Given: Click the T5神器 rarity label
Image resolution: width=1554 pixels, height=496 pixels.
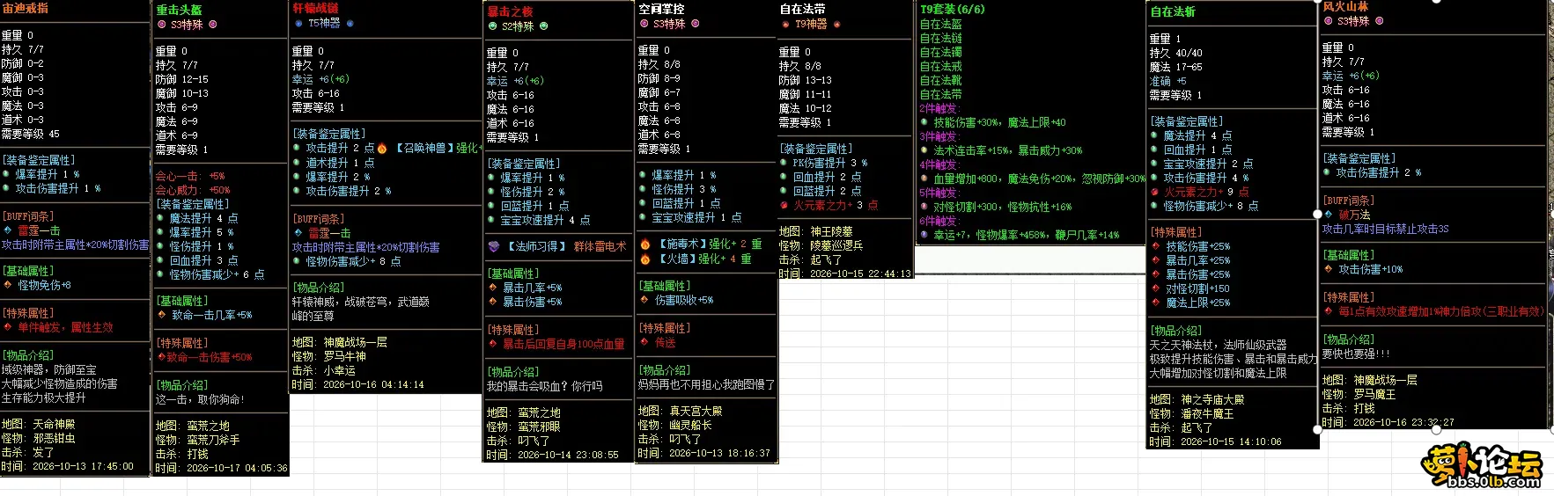Looking at the screenshot, I should 324,23.
